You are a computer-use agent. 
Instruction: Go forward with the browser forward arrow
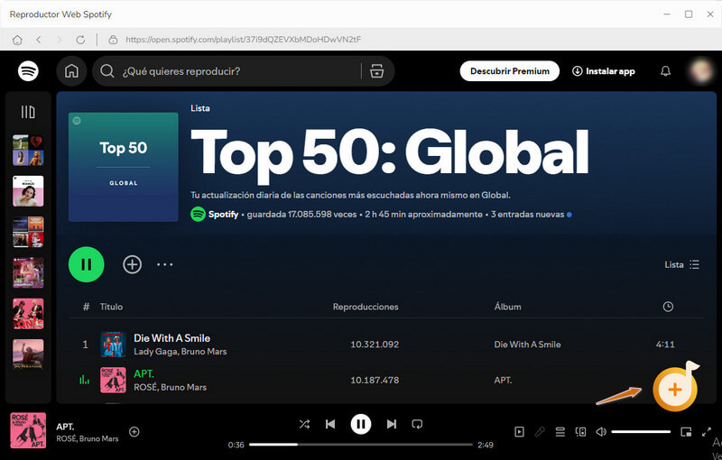[x=59, y=40]
